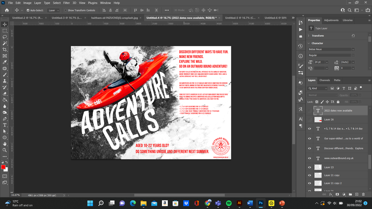Open the Glyphs panel icon

point(301,109)
